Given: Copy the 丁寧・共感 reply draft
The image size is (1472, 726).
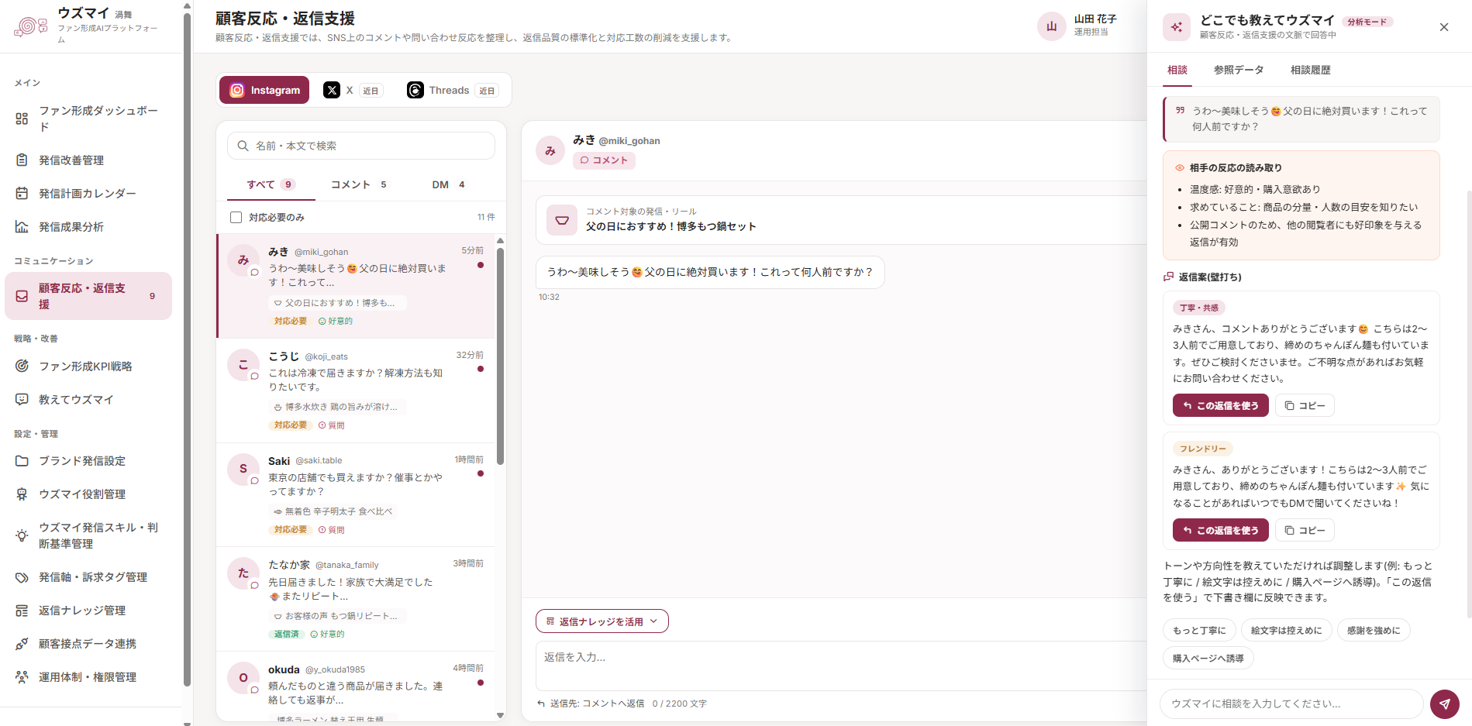Looking at the screenshot, I should (x=1305, y=405).
